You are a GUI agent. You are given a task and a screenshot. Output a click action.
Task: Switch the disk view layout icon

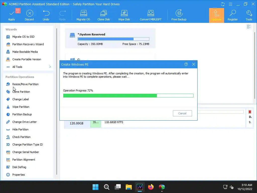(249, 27)
